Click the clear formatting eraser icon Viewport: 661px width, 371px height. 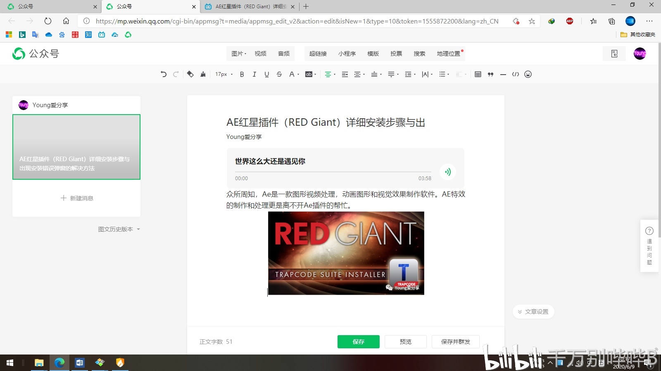coord(190,74)
